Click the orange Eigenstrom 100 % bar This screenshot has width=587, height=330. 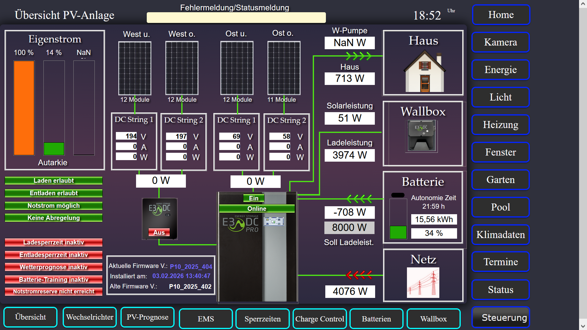click(x=24, y=108)
